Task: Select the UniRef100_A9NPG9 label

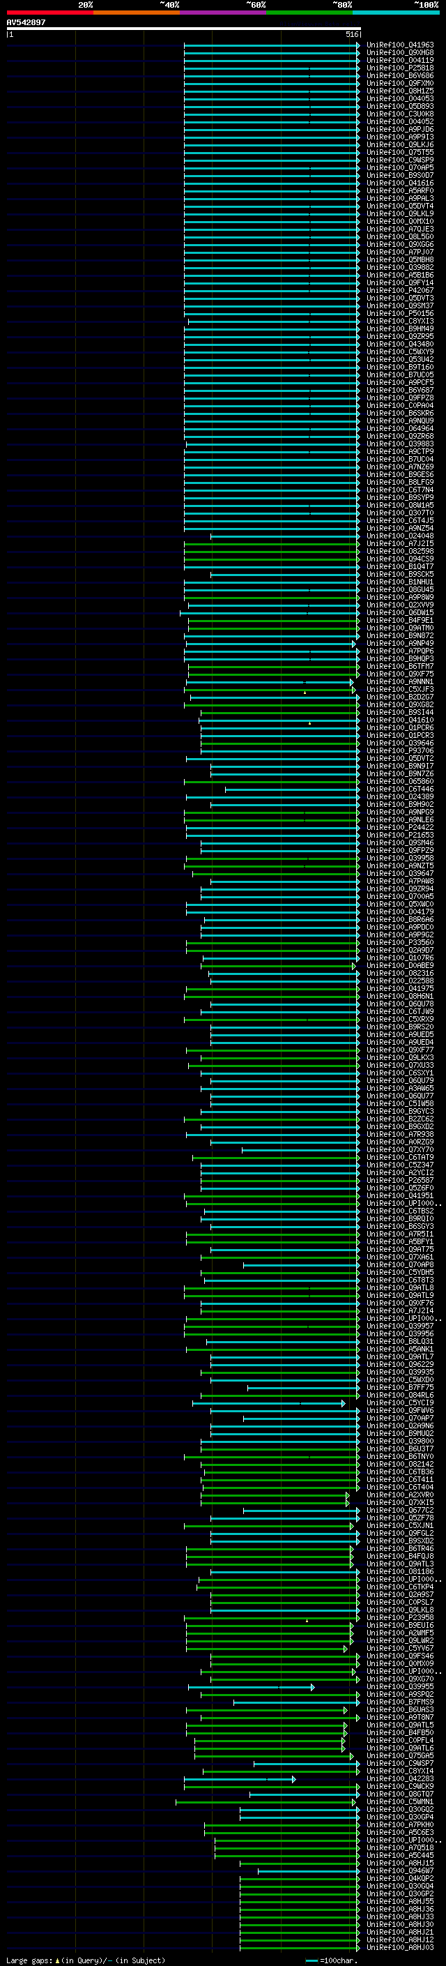Action: tap(400, 812)
